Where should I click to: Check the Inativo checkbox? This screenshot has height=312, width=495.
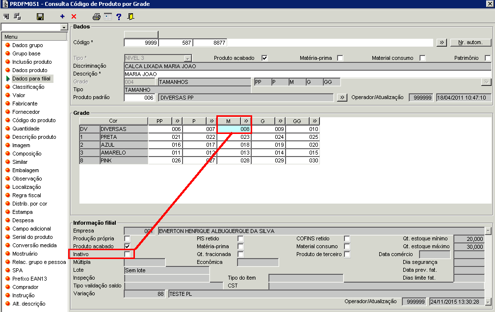(127, 254)
